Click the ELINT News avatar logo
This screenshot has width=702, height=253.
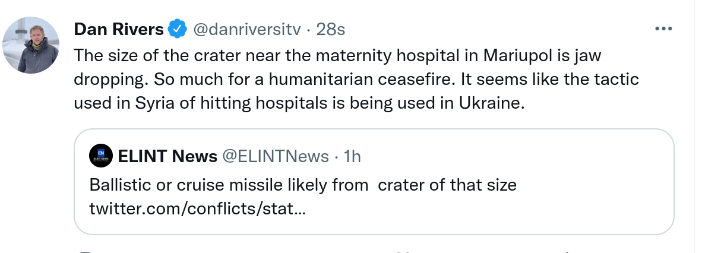101,156
